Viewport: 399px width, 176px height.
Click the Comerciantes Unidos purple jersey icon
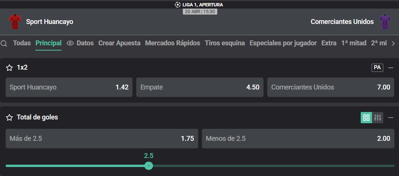(x=385, y=22)
